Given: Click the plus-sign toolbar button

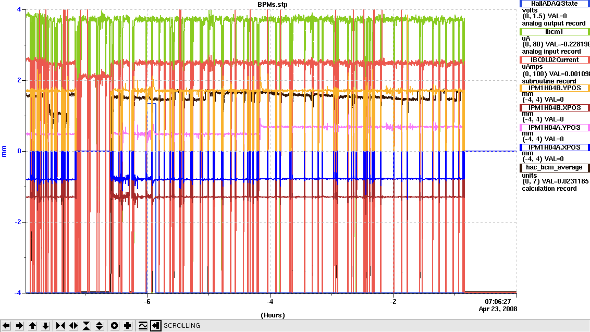Looking at the screenshot, I should point(128,326).
